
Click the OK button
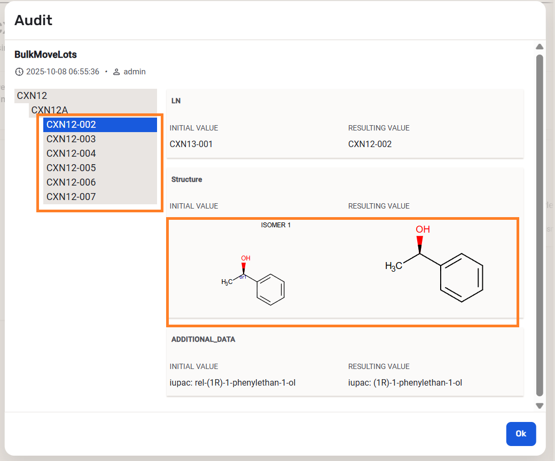(x=520, y=434)
